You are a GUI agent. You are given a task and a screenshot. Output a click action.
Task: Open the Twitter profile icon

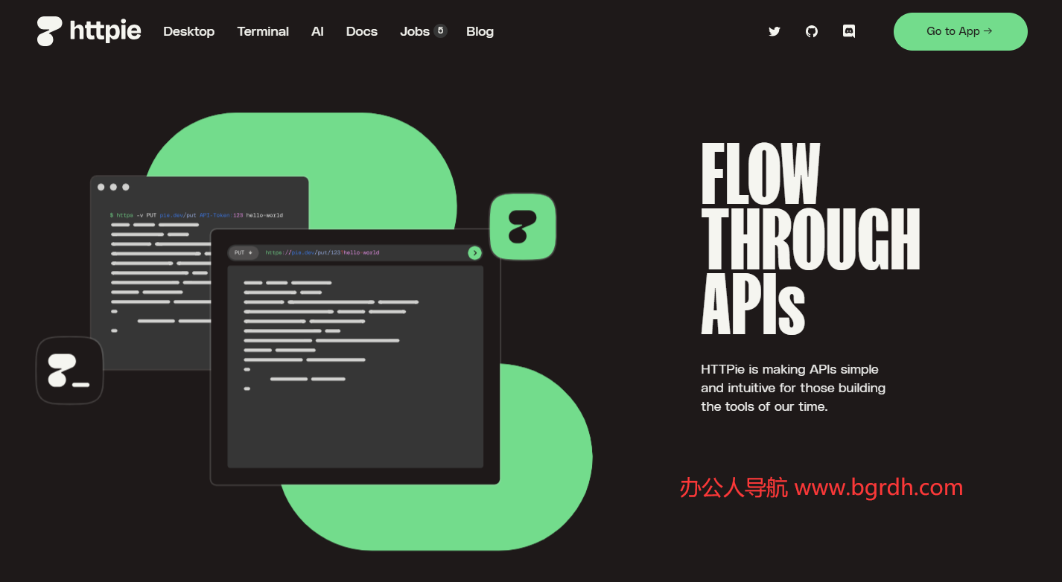click(x=775, y=31)
